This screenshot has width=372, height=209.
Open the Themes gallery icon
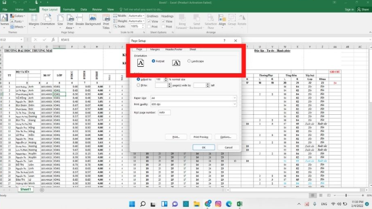tap(4, 18)
